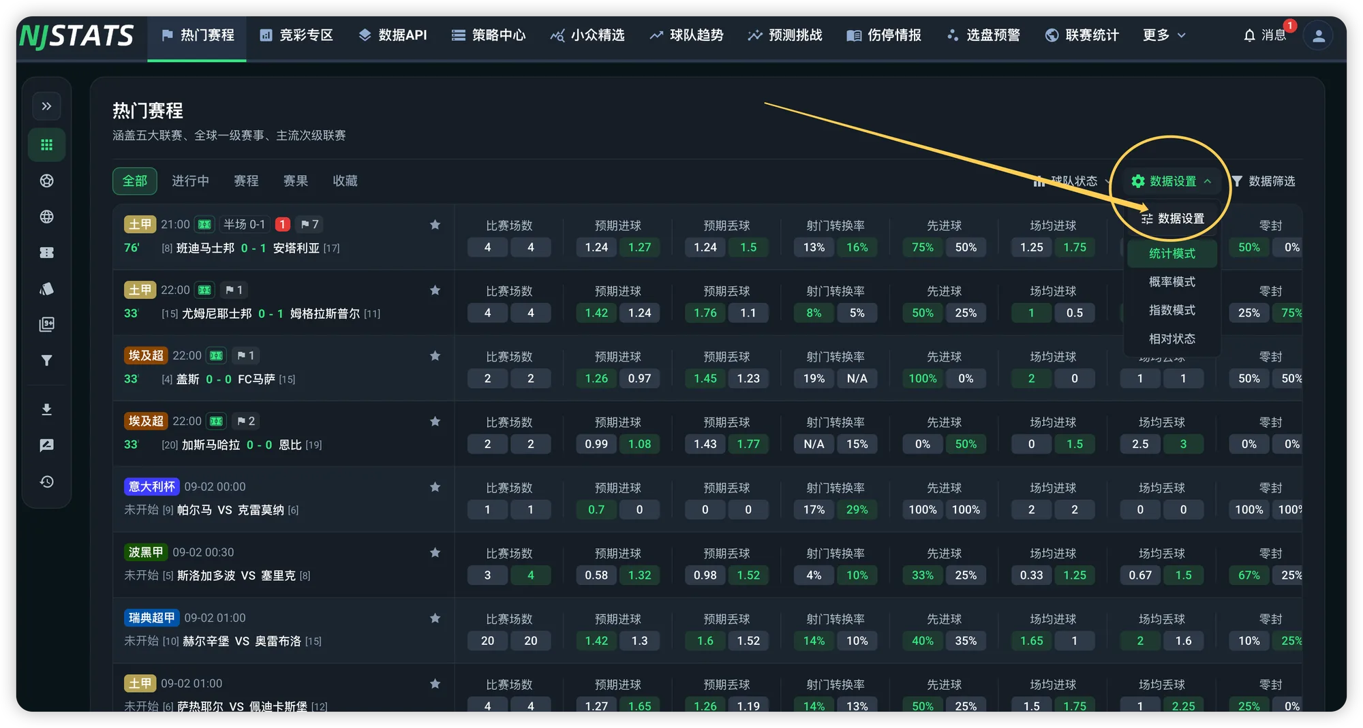Open the 竞彩专区 navigation link

coord(296,35)
